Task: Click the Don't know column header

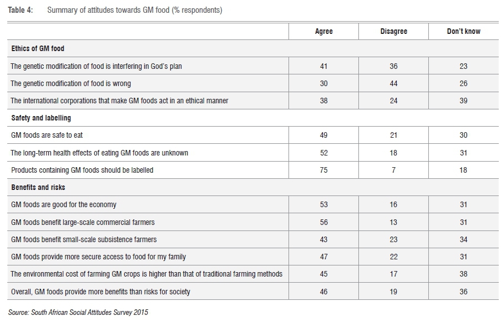Action: (x=463, y=31)
